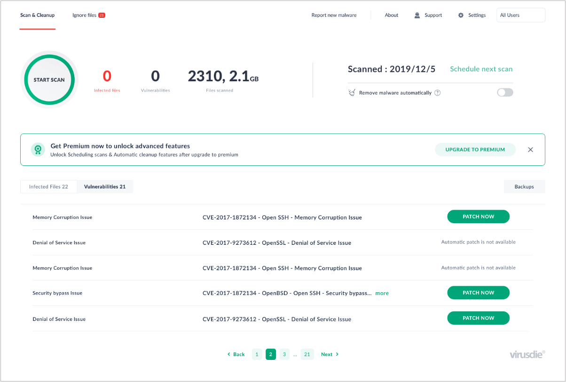The width and height of the screenshot is (566, 382).
Task: Open Settings via the gear icon
Action: point(461,15)
